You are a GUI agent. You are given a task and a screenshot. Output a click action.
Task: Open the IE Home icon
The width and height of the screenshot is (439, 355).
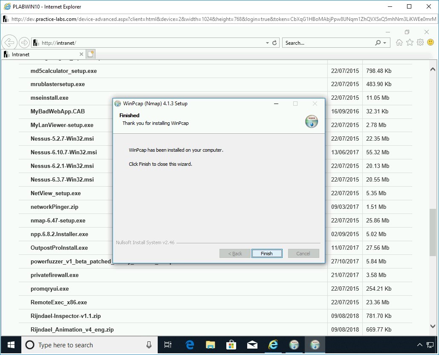(x=399, y=43)
